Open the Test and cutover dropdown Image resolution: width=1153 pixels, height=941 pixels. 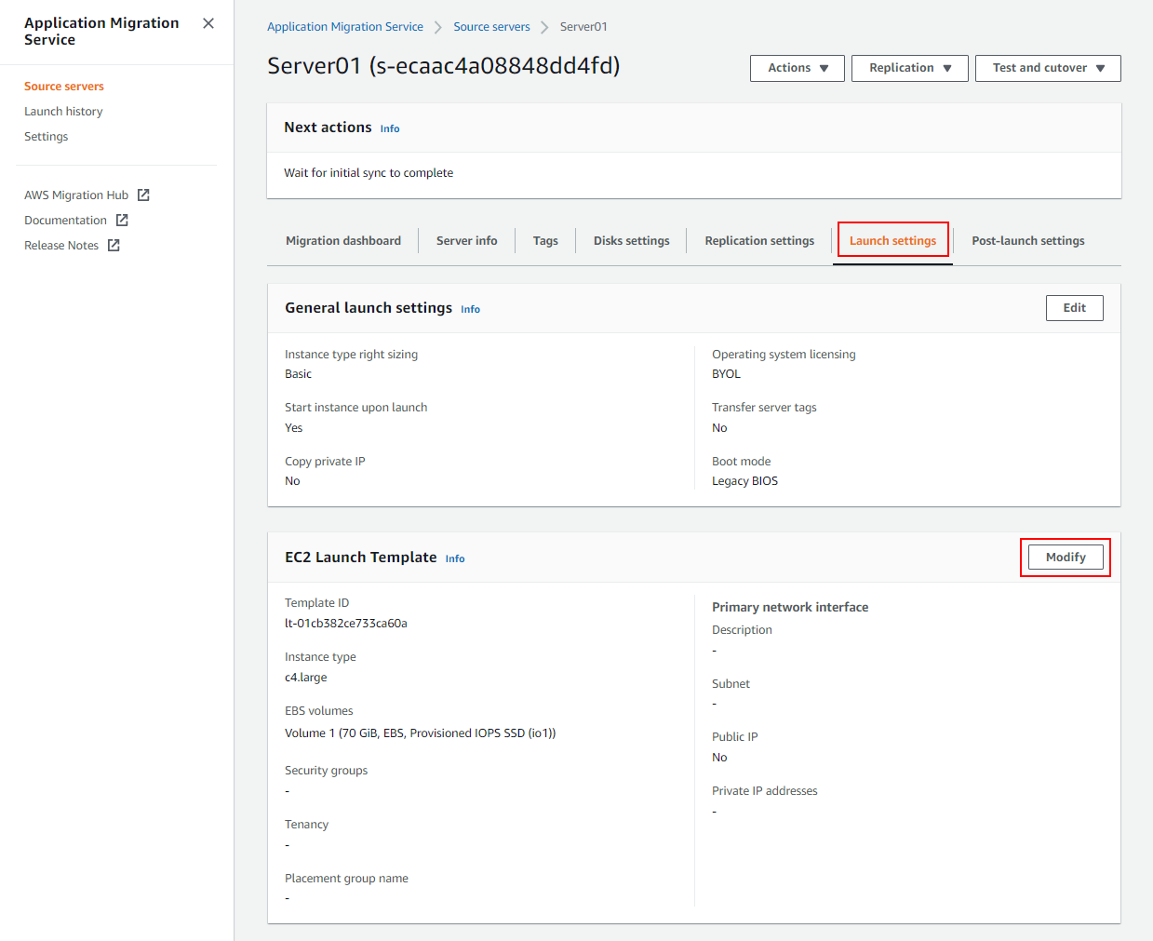1048,68
